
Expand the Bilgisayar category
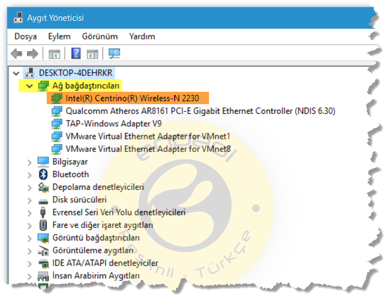coord(29,162)
